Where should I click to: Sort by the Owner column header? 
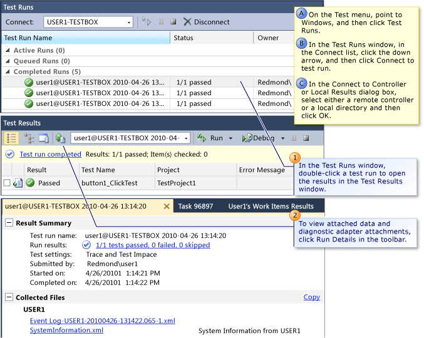(274, 38)
